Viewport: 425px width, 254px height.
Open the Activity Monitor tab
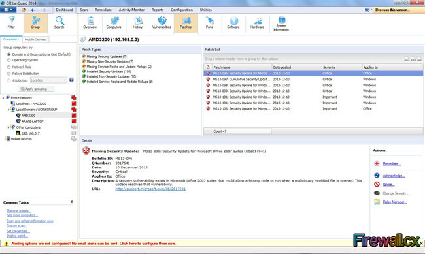(x=131, y=10)
